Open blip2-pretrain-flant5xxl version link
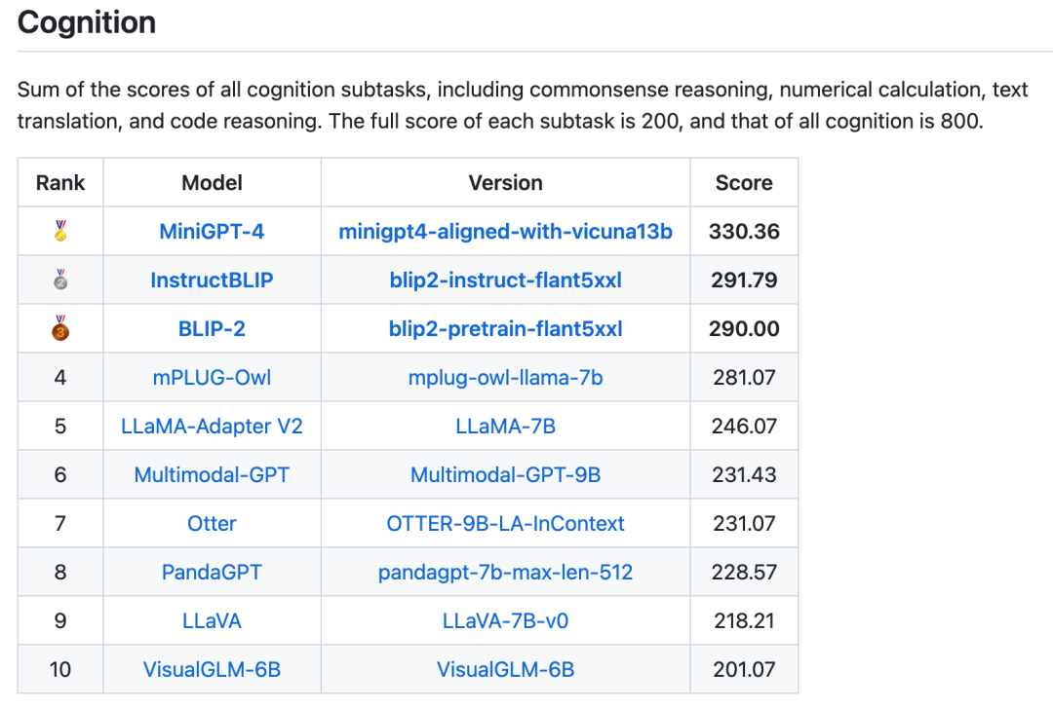The height and width of the screenshot is (709, 1053). point(505,328)
